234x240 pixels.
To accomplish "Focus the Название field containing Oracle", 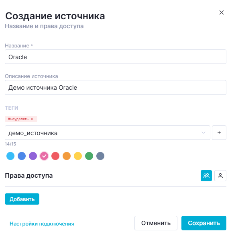I will [x=116, y=57].
